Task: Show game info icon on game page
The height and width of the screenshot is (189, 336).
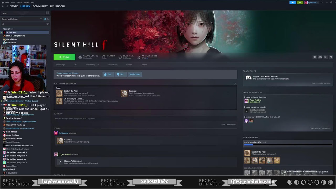Action: pyautogui.click(x=325, y=57)
